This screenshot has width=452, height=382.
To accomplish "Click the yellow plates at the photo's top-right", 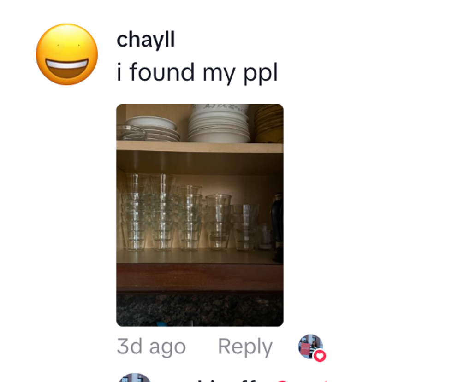I will pyautogui.click(x=268, y=123).
